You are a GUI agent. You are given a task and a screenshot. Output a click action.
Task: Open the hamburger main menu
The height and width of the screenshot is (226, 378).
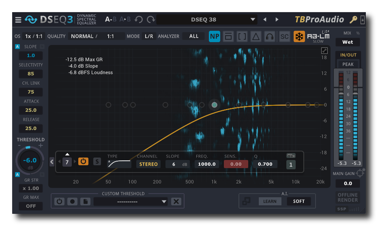click(18, 19)
